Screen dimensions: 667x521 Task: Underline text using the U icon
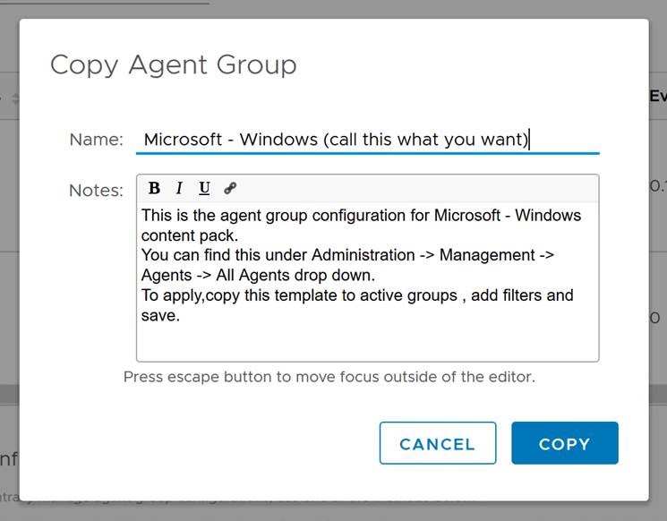click(x=204, y=188)
